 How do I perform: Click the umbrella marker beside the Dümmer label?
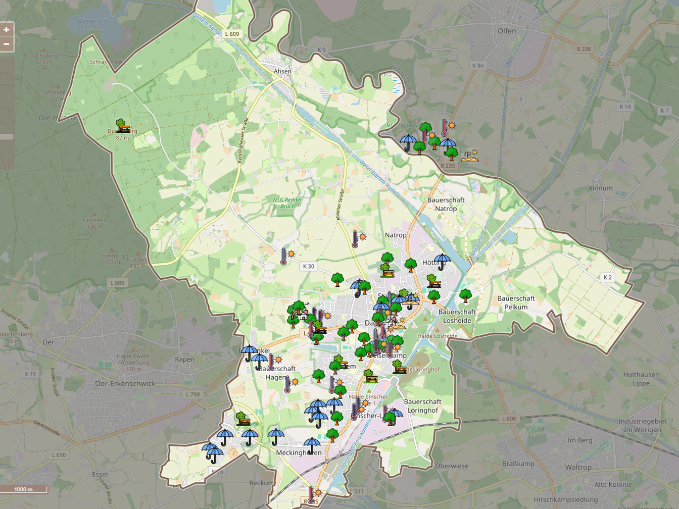[249, 353]
